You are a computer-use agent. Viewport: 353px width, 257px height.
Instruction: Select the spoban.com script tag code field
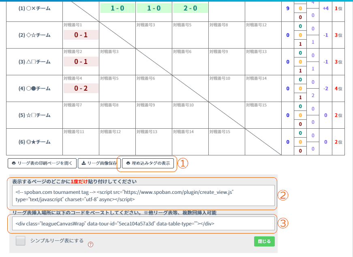point(143,195)
